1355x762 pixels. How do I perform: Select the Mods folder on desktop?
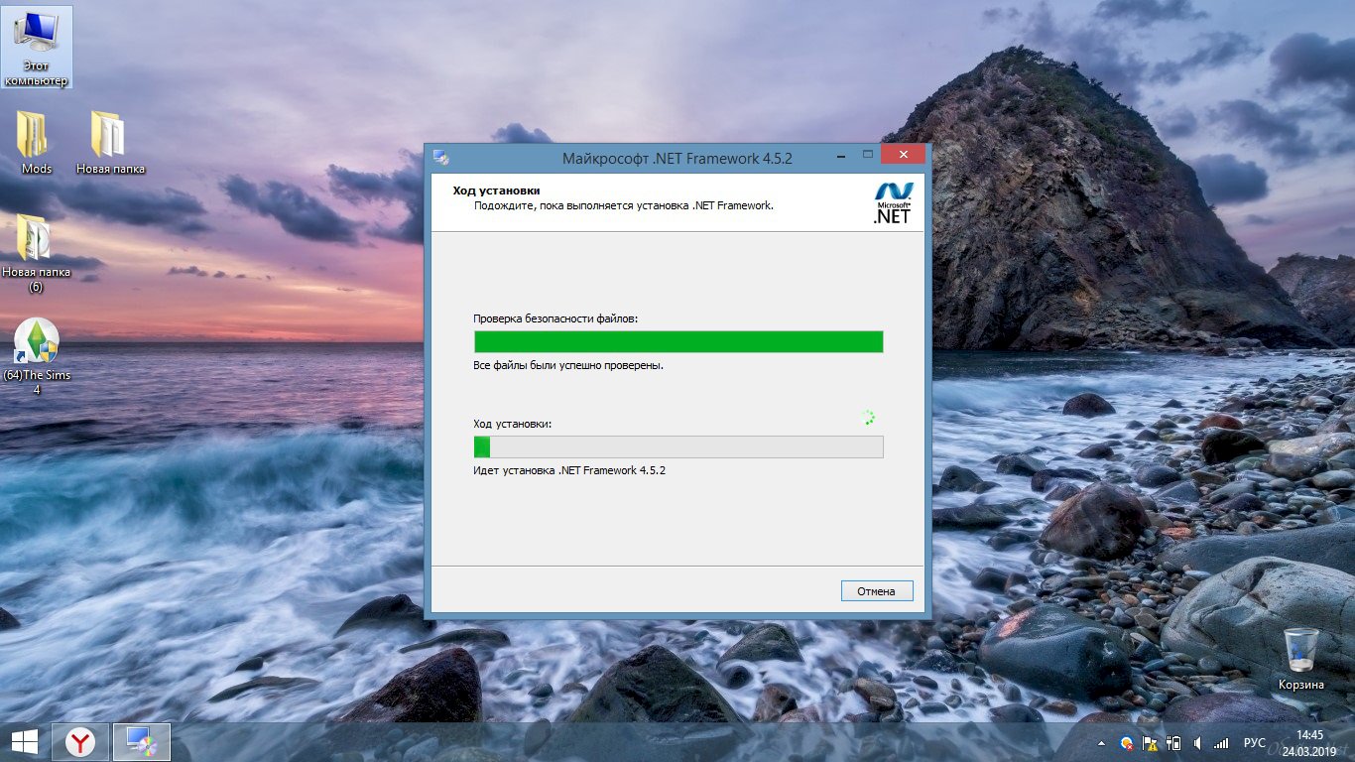tap(36, 143)
